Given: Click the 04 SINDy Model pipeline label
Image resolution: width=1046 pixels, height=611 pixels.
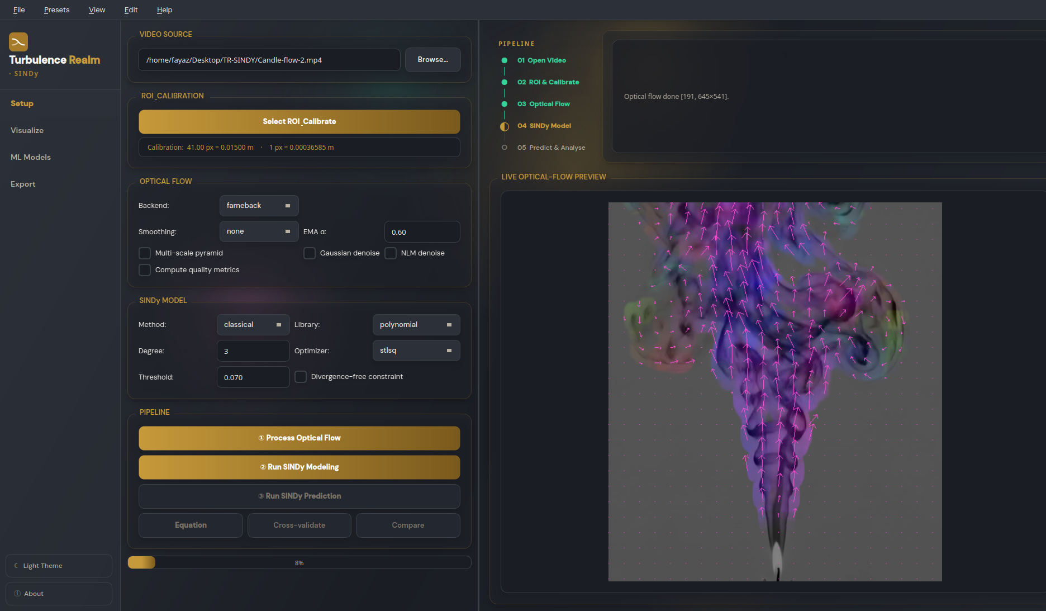Looking at the screenshot, I should (544, 126).
